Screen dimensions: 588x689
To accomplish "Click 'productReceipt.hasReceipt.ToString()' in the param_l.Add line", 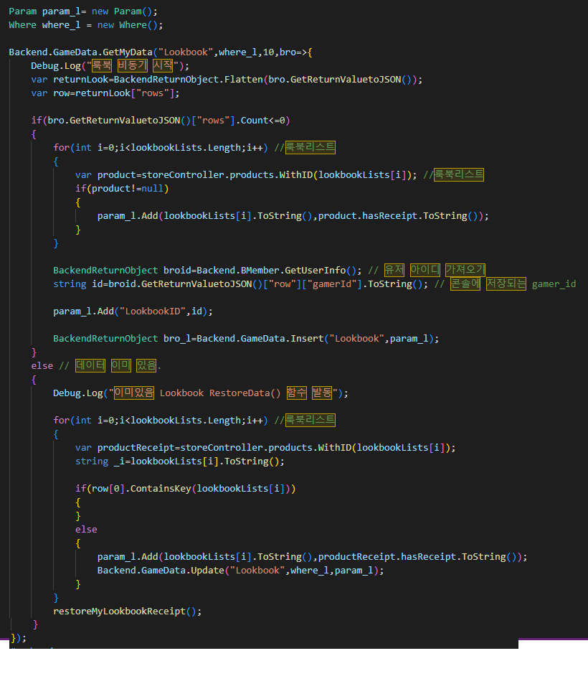I will pos(417,557).
